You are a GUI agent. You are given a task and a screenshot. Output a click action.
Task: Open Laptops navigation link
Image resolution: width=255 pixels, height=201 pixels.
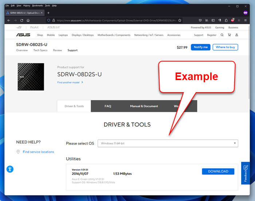63,35
